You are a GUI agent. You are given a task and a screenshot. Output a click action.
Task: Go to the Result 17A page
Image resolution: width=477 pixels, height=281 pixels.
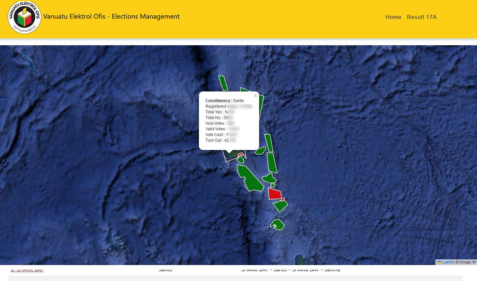[x=421, y=17]
